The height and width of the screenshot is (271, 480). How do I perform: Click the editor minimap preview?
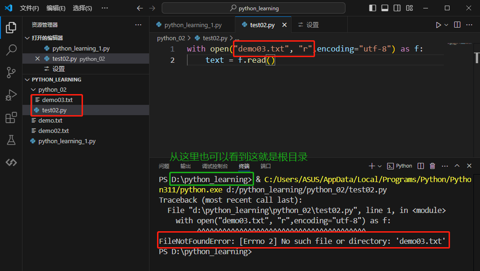click(459, 44)
